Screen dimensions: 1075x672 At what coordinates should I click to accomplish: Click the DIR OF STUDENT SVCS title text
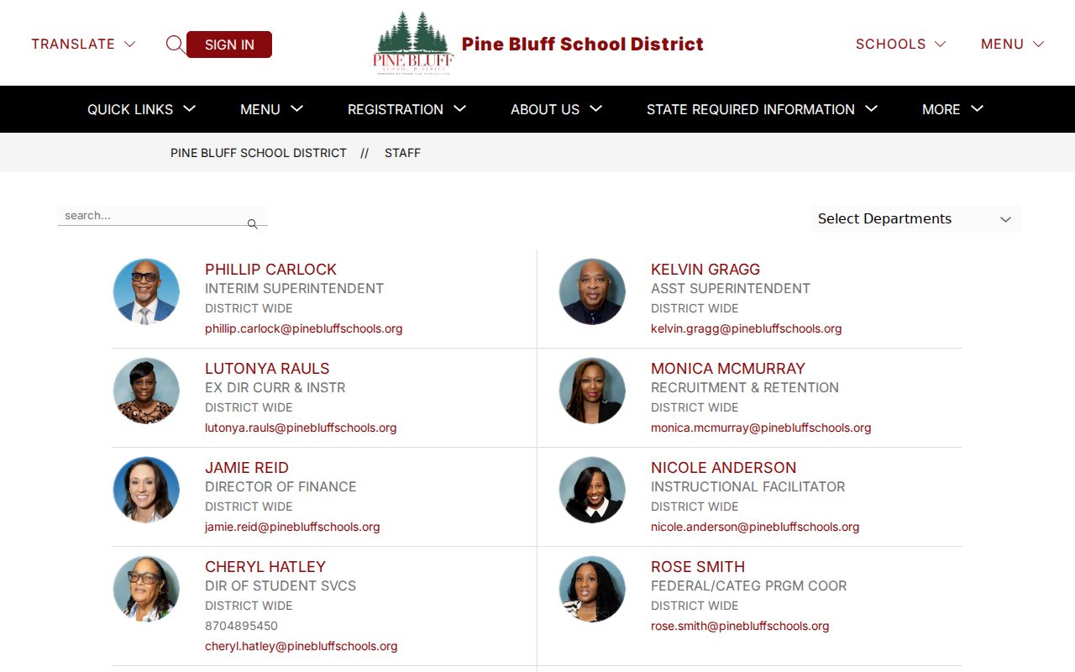[x=281, y=585]
